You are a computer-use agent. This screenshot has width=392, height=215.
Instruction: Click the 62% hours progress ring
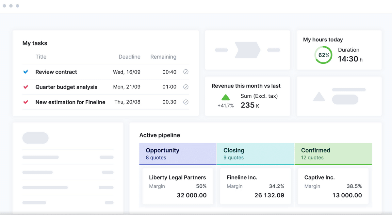point(323,55)
